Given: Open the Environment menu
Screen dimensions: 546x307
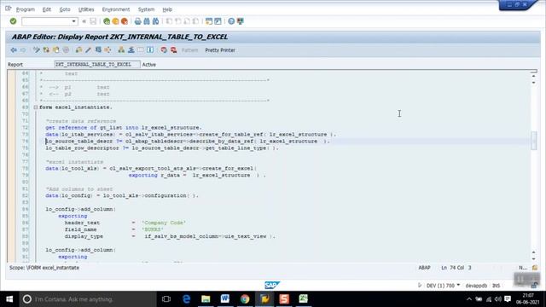Looking at the screenshot, I should tap(116, 9).
